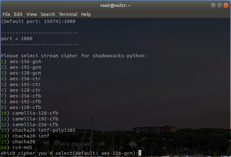Open the Terminal menu
This screenshot has width=231, height=157.
[x=68, y=14]
